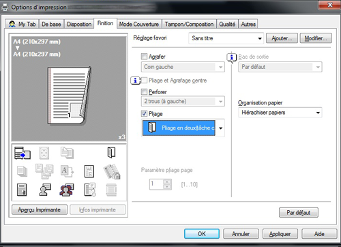Open the Réglage favori dropdown
341x247 pixels.
click(226, 38)
